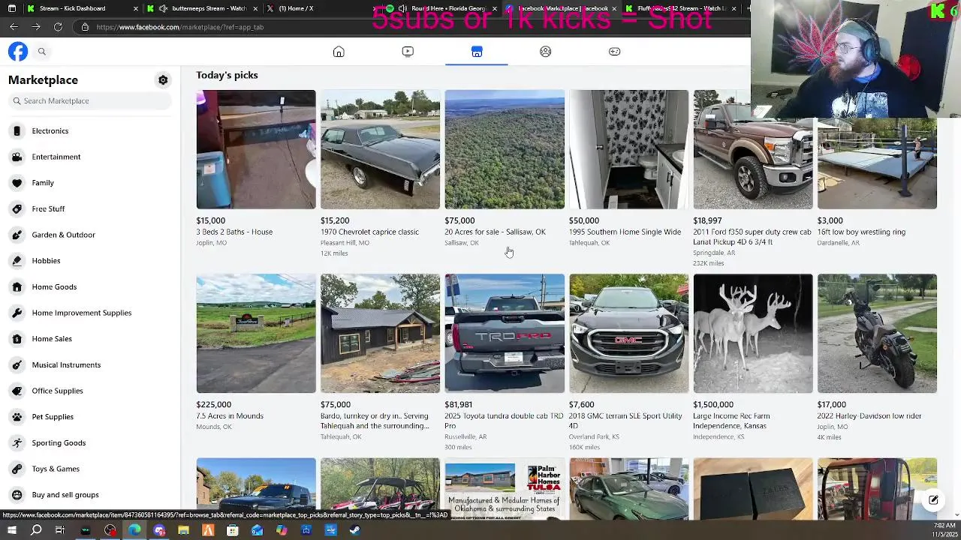The width and height of the screenshot is (961, 540).
Task: Click the Musical Instruments guitar icon
Action: point(17,365)
